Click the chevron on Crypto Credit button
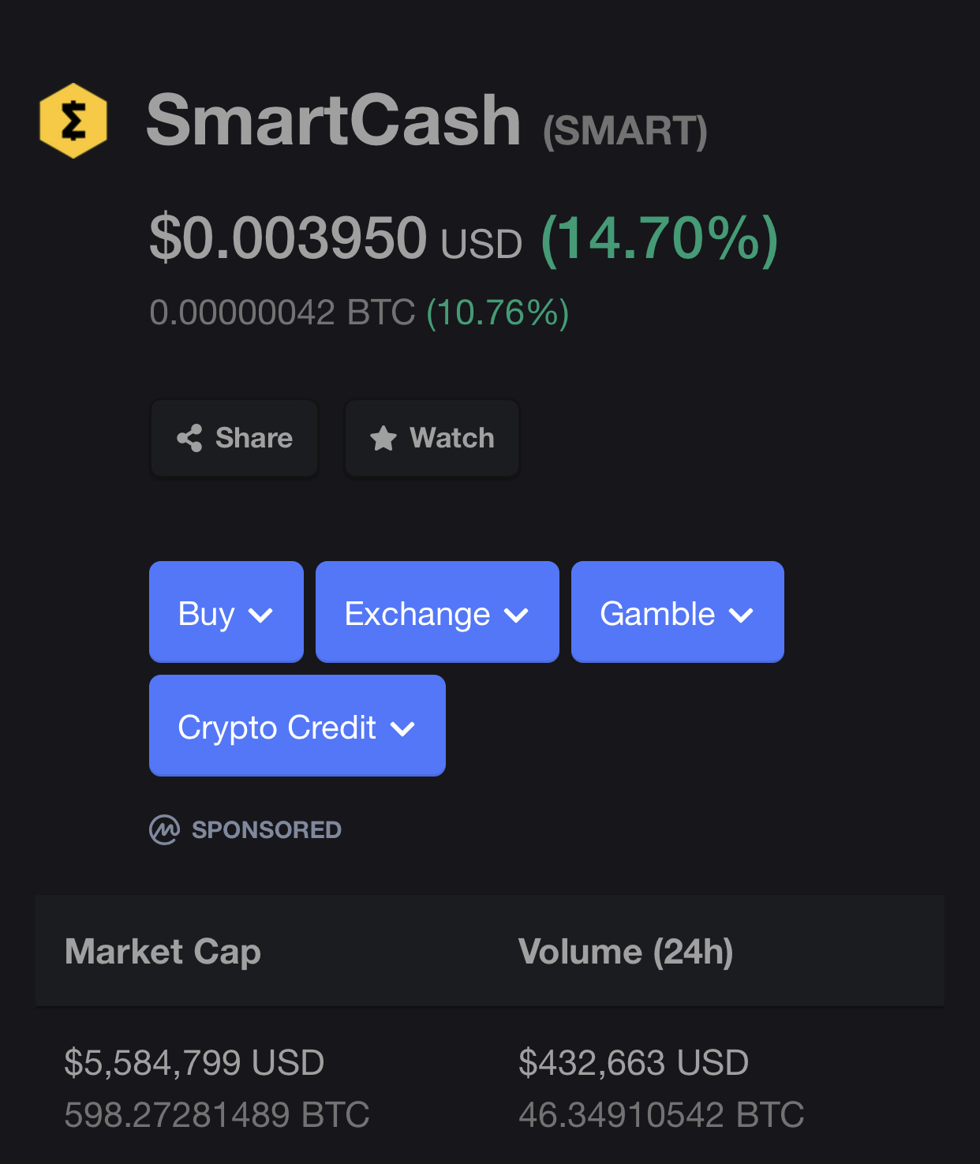 (402, 728)
